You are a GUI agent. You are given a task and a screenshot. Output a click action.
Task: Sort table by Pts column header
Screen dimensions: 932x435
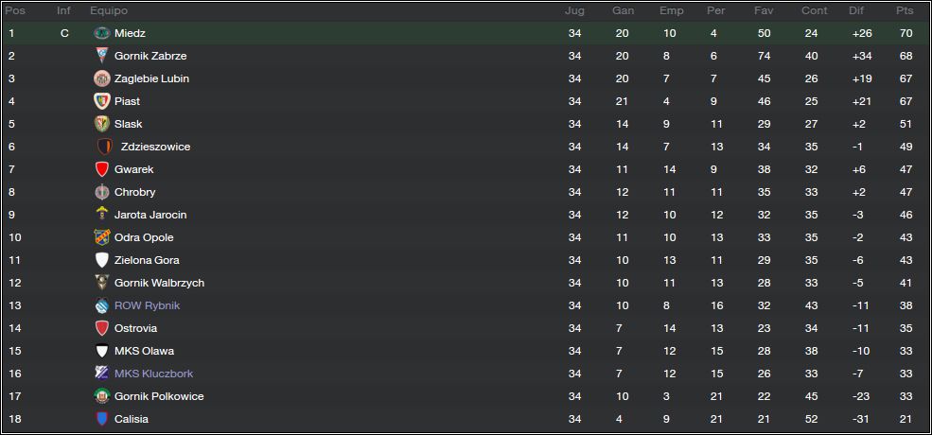coord(906,10)
